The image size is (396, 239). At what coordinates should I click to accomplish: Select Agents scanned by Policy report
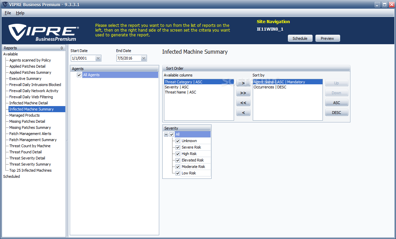pos(30,60)
